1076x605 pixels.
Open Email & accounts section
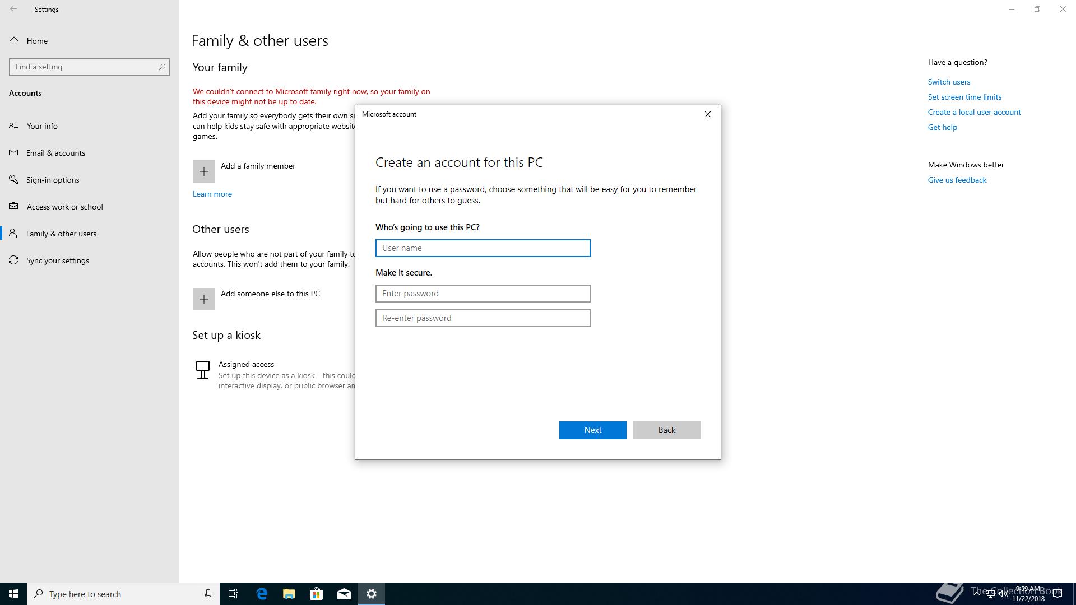90,153
